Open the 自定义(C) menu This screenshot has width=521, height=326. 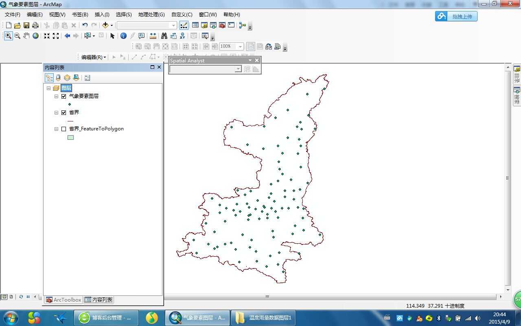point(182,14)
